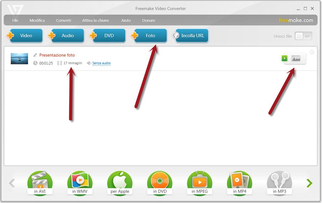Click the 17 immagini text
322x203 pixels.
73,63
